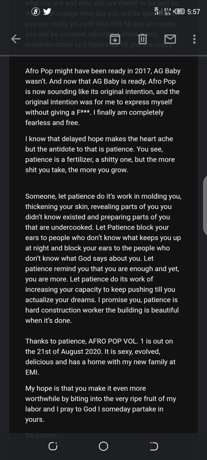
Task: Click the scroll handle on right edge
Action: tap(205, 205)
